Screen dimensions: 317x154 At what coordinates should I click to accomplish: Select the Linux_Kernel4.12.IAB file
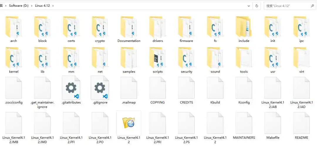272,92
